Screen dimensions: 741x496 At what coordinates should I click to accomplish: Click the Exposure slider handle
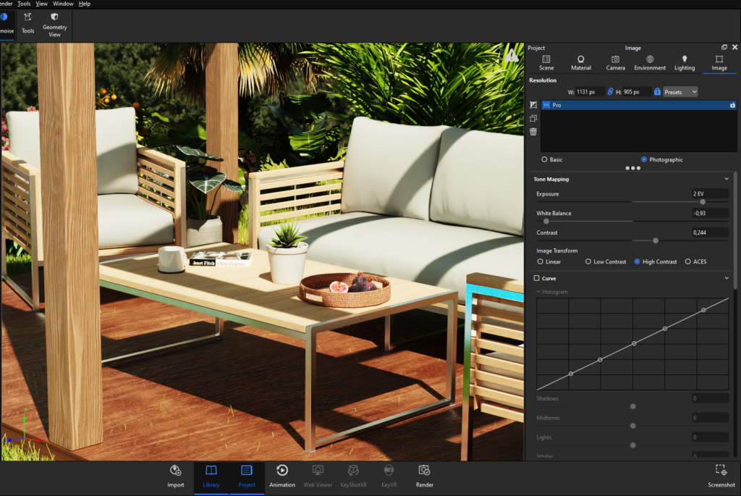click(703, 202)
